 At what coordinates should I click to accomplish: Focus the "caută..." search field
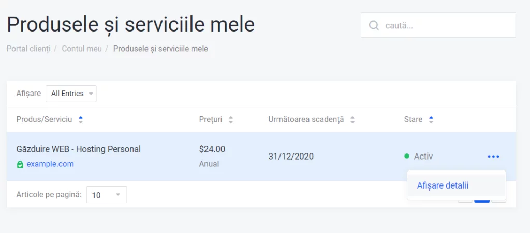[438, 25]
